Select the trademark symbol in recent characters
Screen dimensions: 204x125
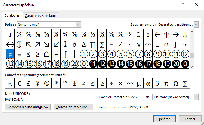(65, 83)
